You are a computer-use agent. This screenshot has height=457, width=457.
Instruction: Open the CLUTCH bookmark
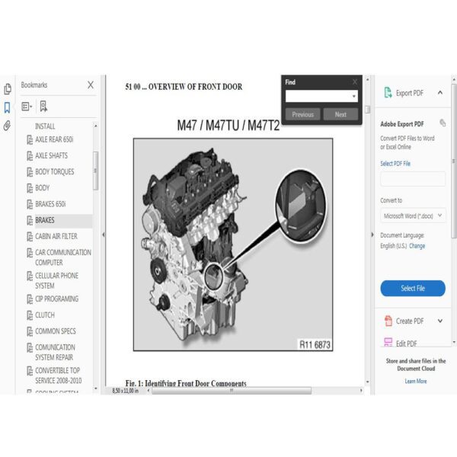click(45, 315)
